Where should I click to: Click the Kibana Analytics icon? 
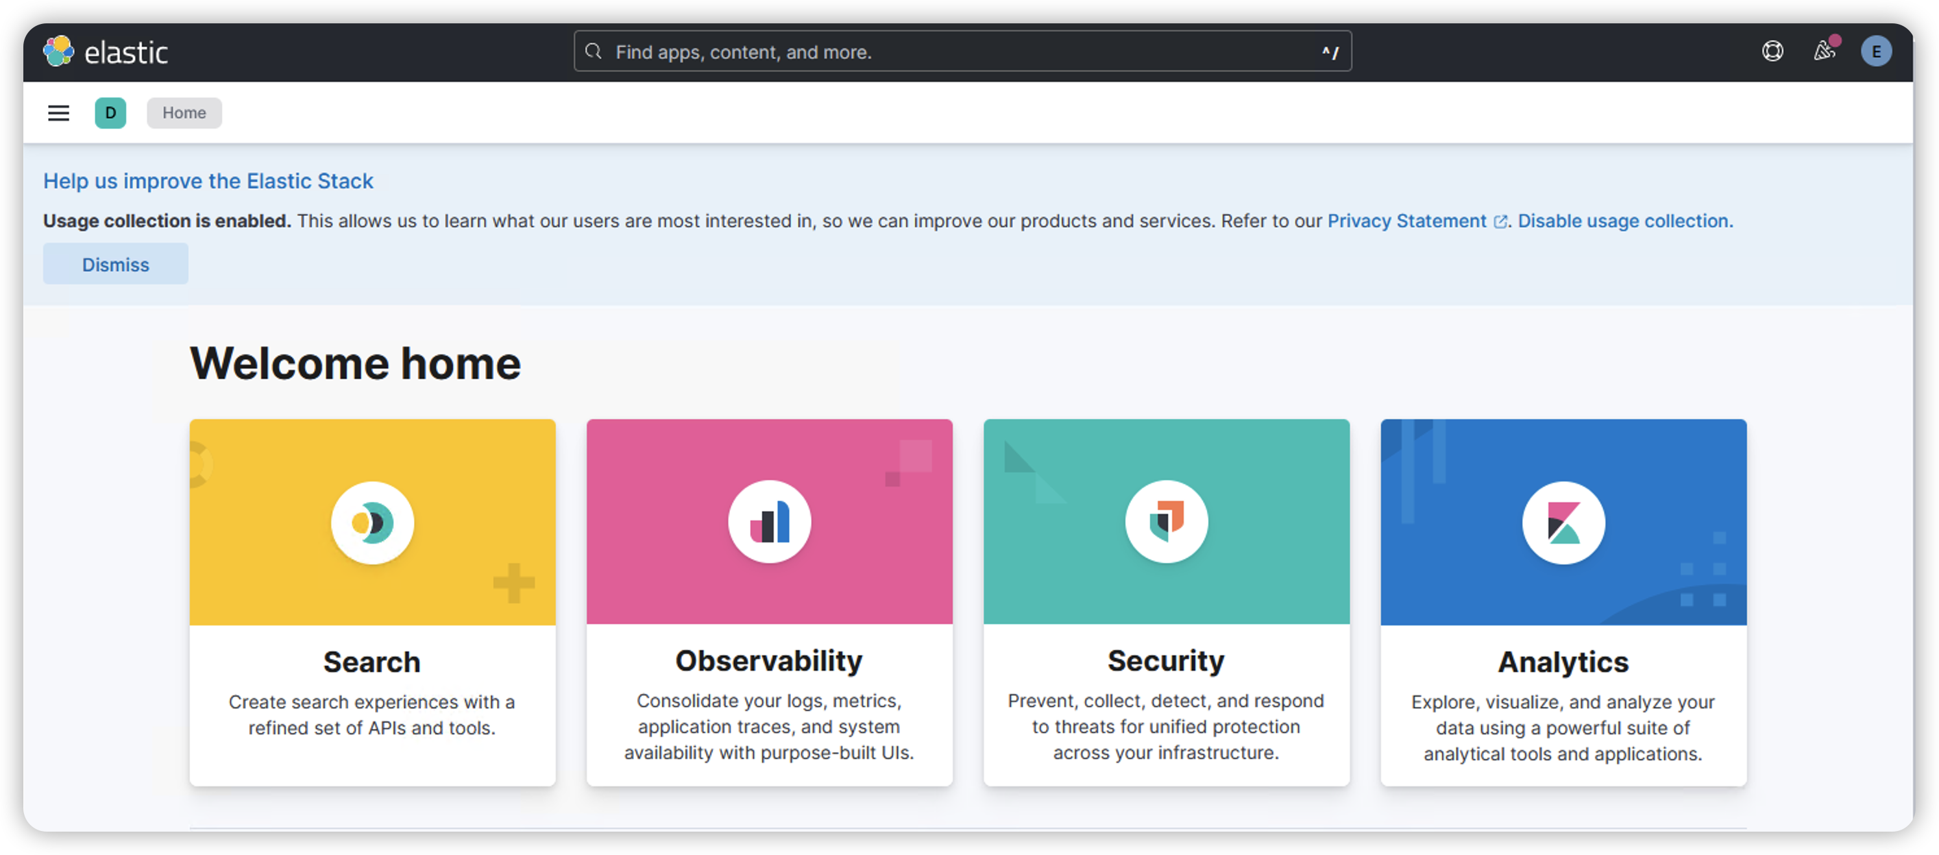pyautogui.click(x=1563, y=522)
